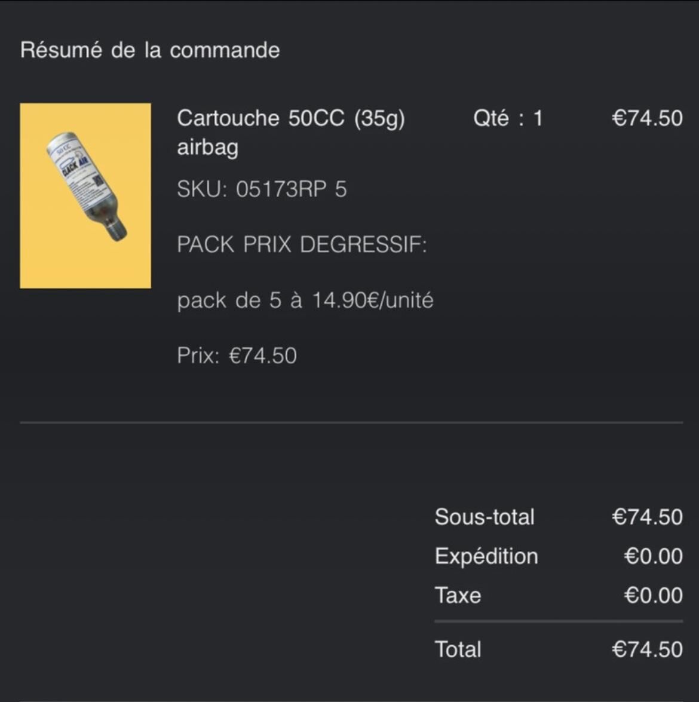
Task: Click the Expédition label
Action: click(x=486, y=556)
